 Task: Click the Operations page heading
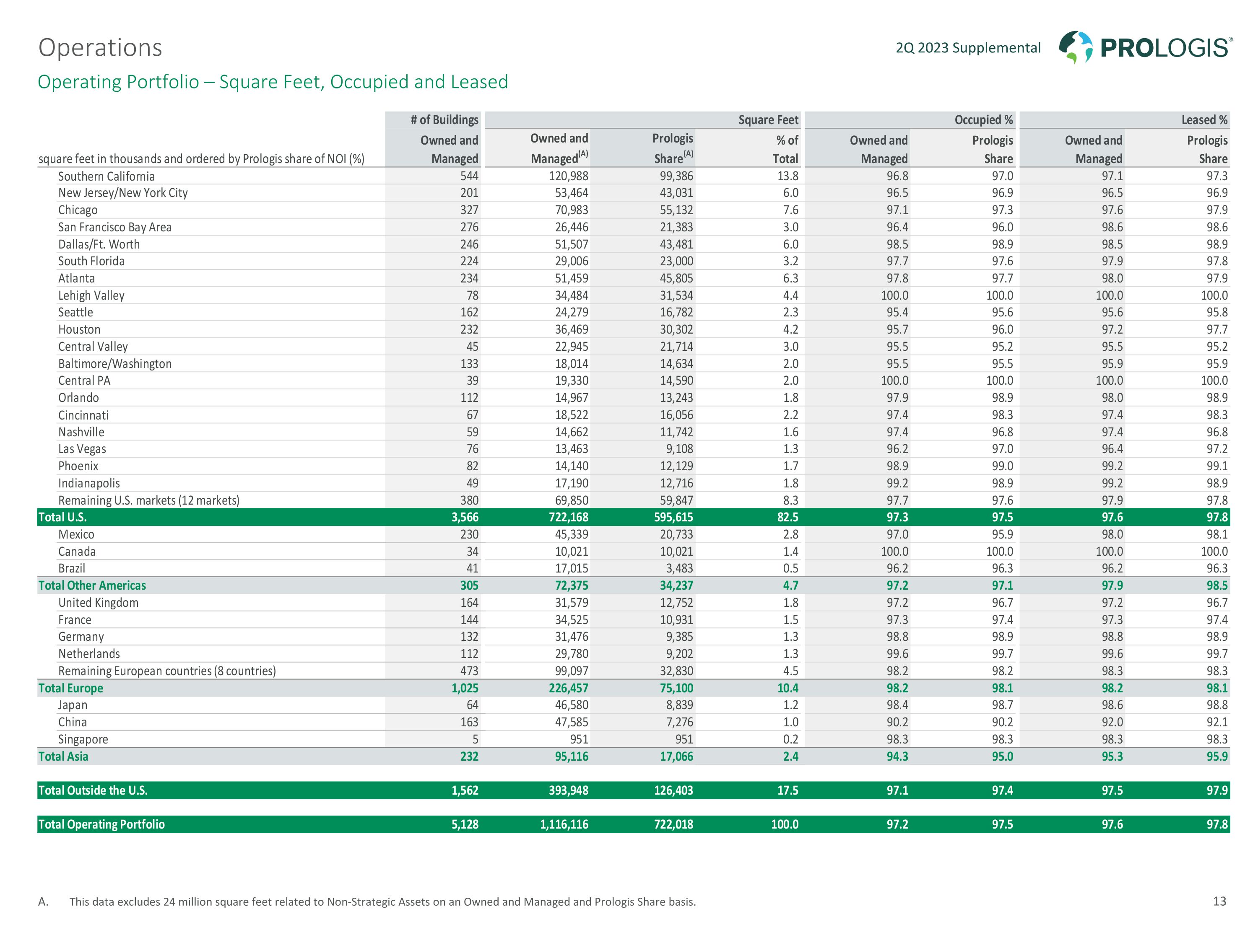click(x=100, y=48)
